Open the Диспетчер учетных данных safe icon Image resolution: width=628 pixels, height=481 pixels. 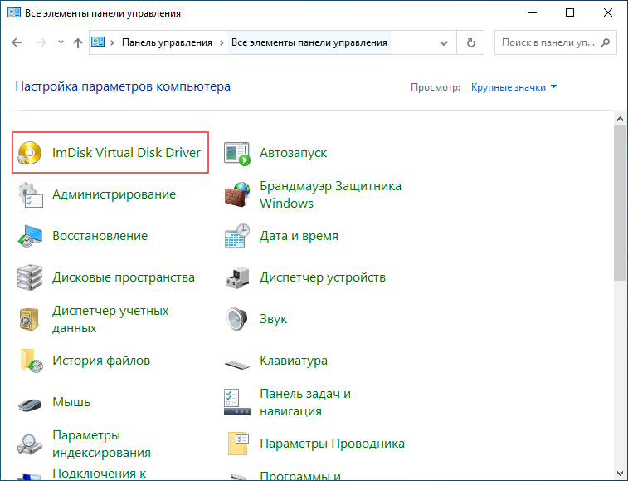(x=30, y=319)
